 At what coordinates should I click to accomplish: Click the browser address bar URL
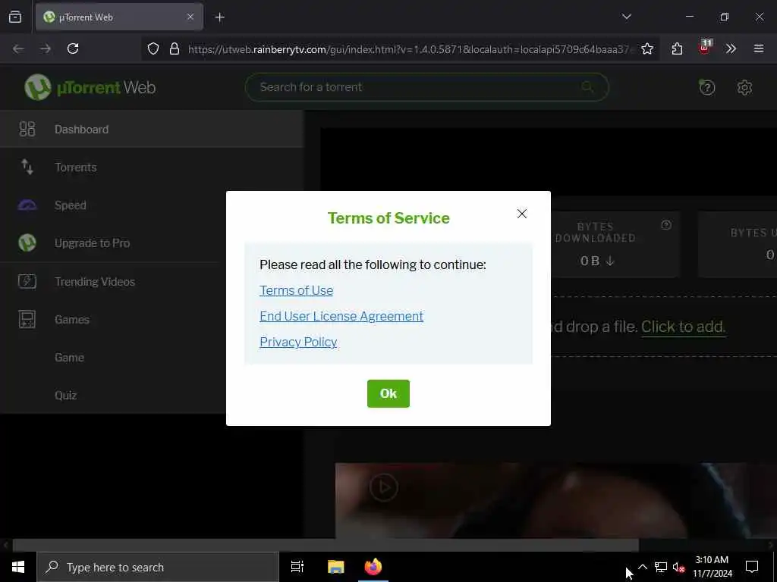[x=409, y=49]
